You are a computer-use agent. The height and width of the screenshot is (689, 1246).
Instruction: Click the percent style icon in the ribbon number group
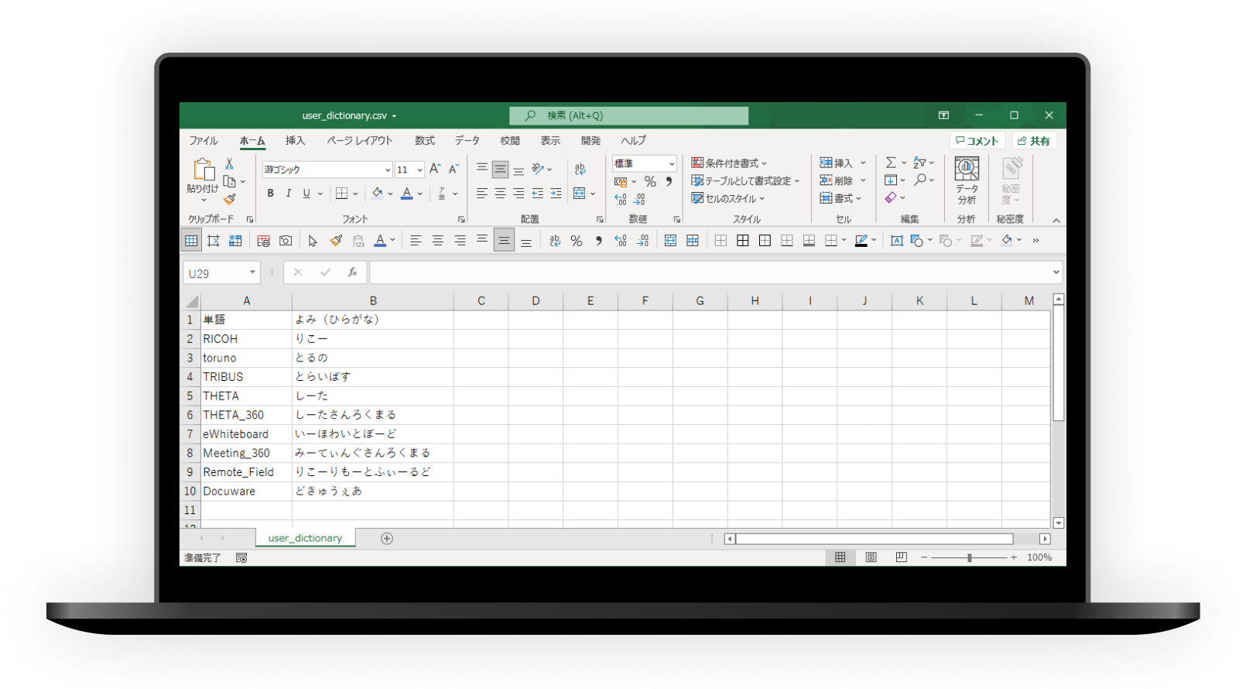point(650,182)
